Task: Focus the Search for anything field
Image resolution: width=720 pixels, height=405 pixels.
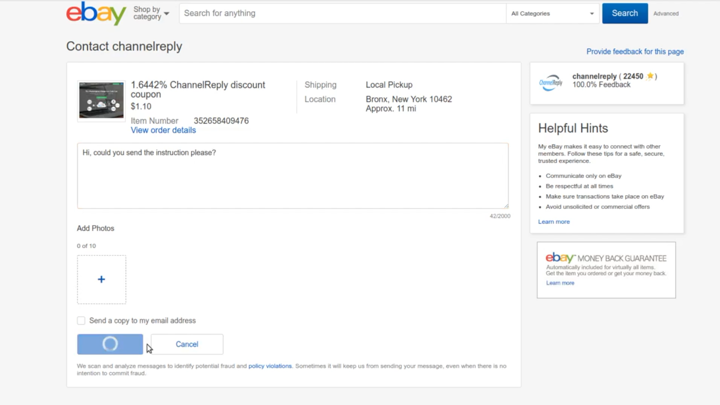Action: pos(343,13)
